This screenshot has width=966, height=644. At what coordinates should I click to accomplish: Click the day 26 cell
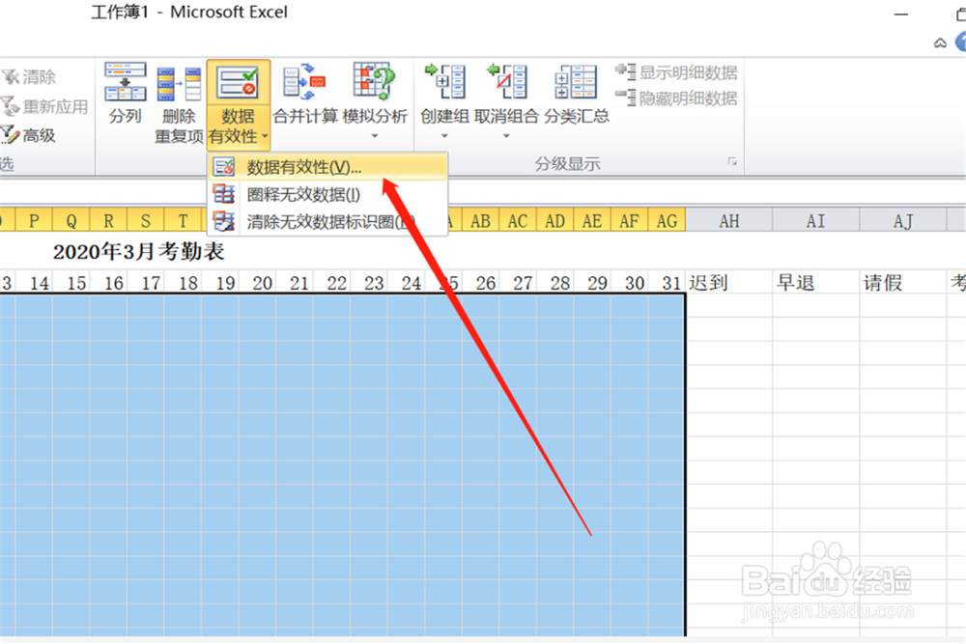click(x=480, y=283)
